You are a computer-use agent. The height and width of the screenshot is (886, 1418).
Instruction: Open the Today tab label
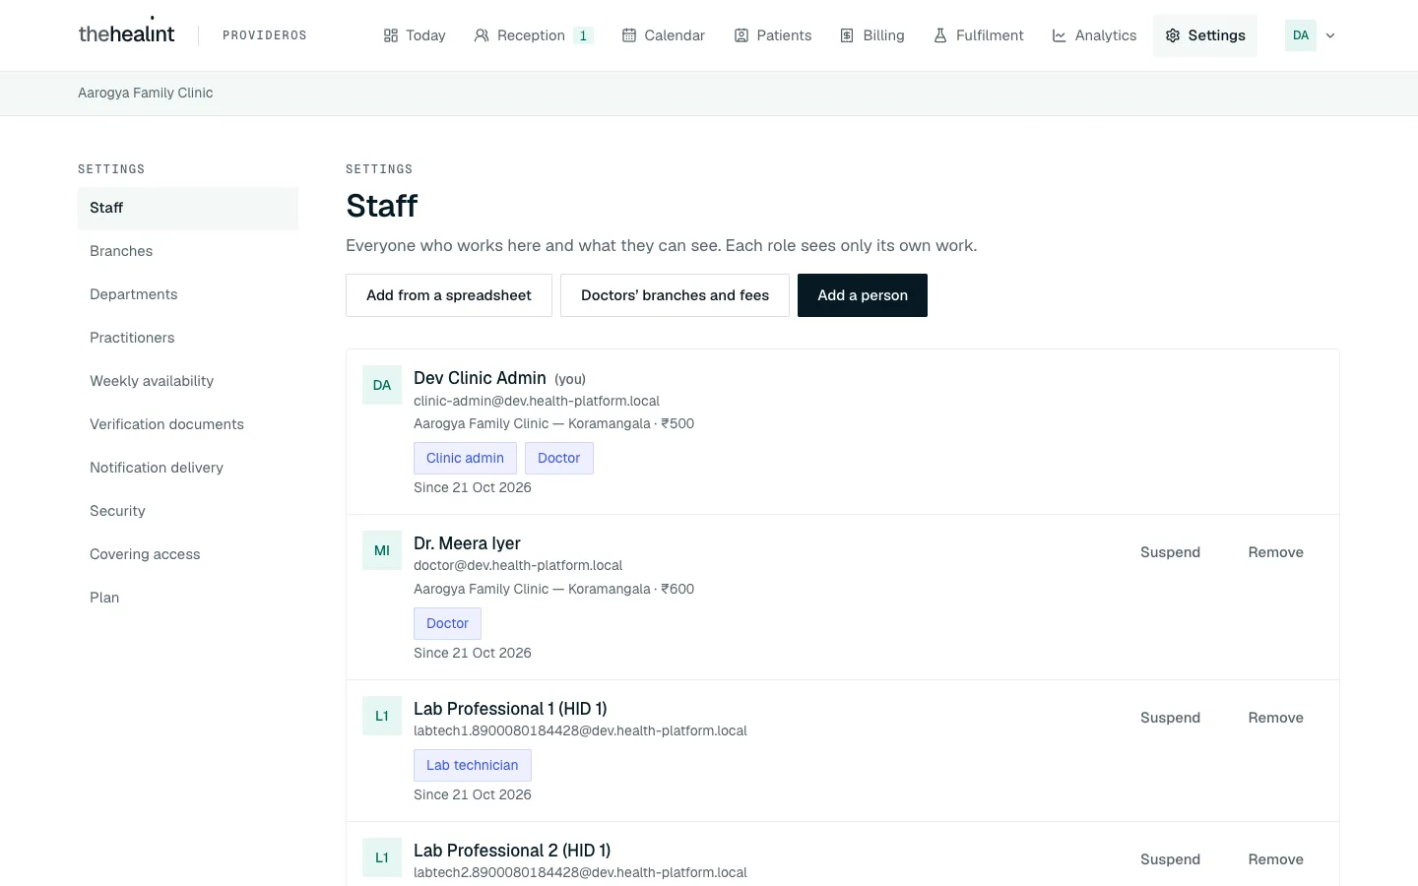(425, 35)
